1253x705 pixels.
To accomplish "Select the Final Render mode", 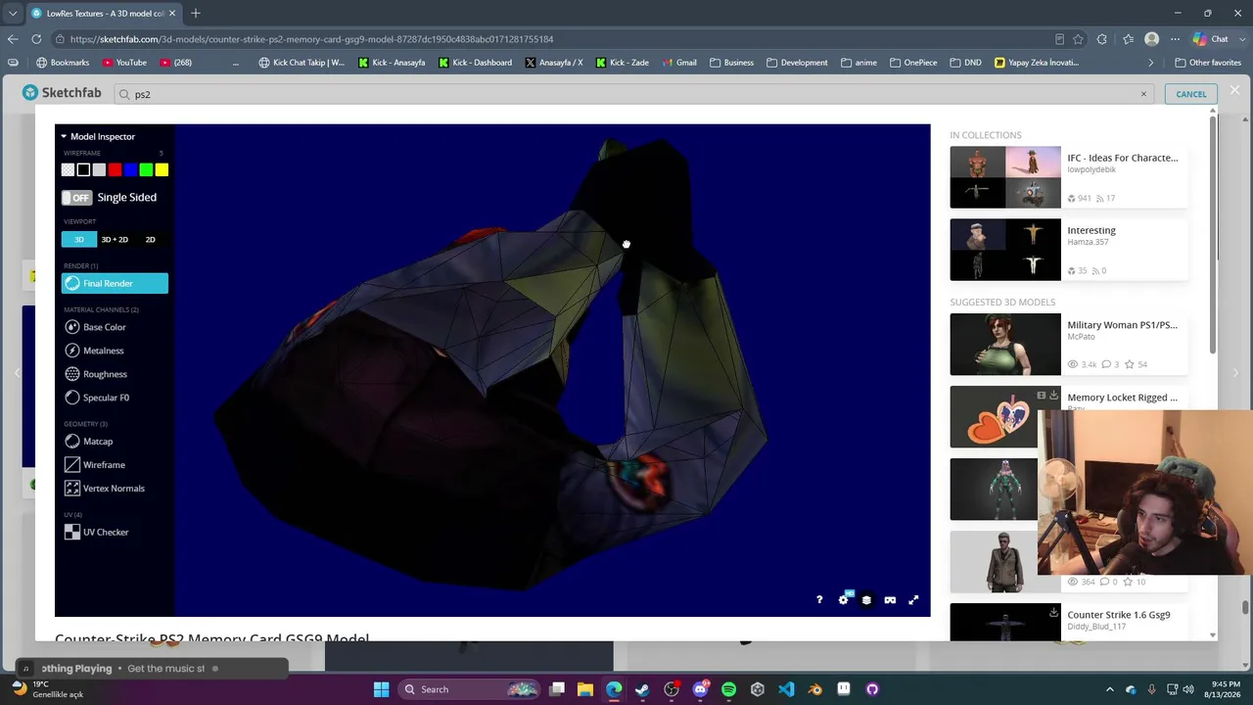I will click(x=115, y=284).
